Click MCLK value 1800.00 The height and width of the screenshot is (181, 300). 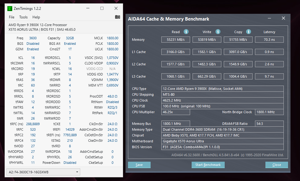[x=113, y=38]
